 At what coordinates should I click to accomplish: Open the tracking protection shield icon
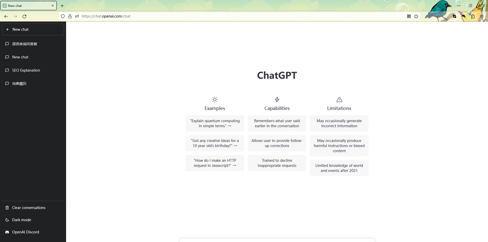pyautogui.click(x=63, y=16)
